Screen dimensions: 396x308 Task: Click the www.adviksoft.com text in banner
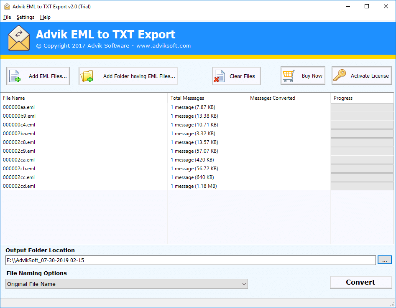click(164, 46)
